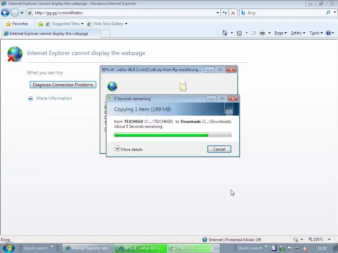Click the Print icon

point(262,33)
